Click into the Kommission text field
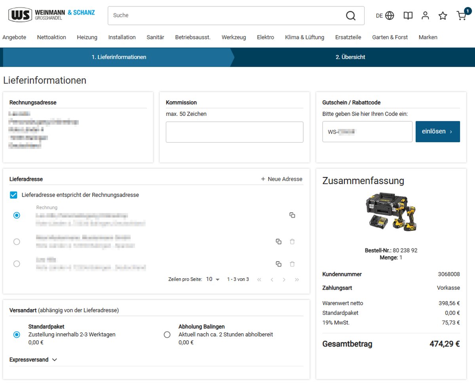475x384 pixels. 234,132
